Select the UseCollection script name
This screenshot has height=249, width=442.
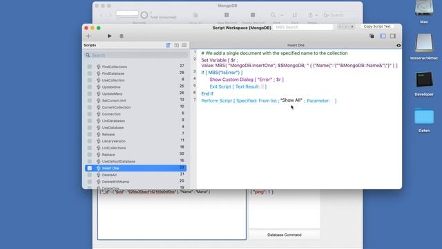(113, 80)
